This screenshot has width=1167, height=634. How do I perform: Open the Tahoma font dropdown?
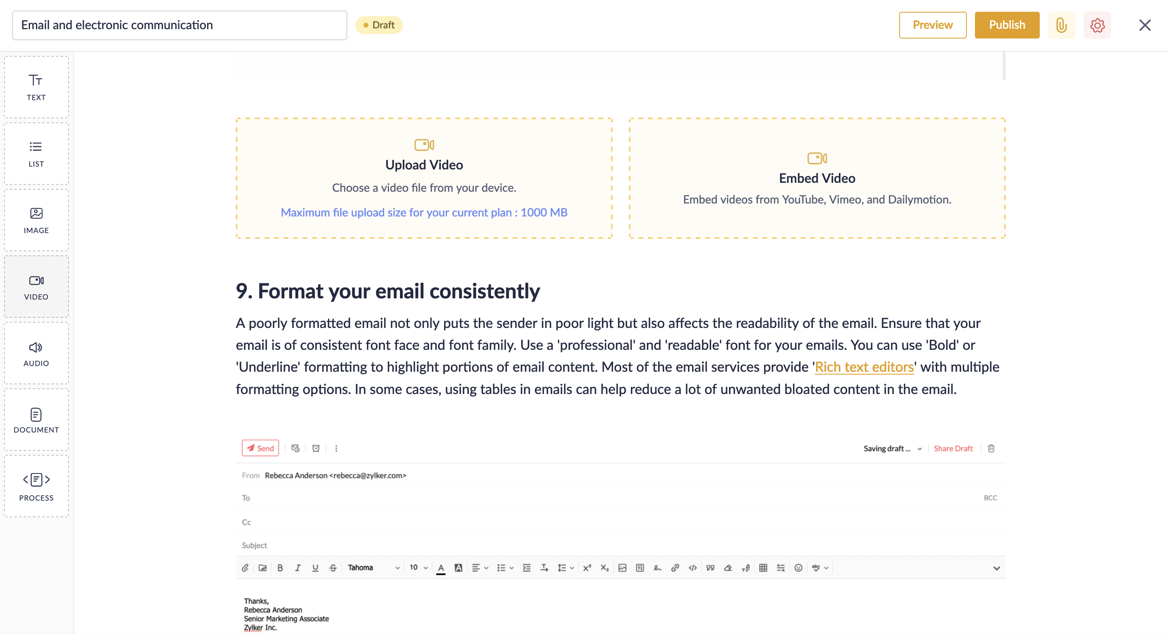tap(373, 568)
